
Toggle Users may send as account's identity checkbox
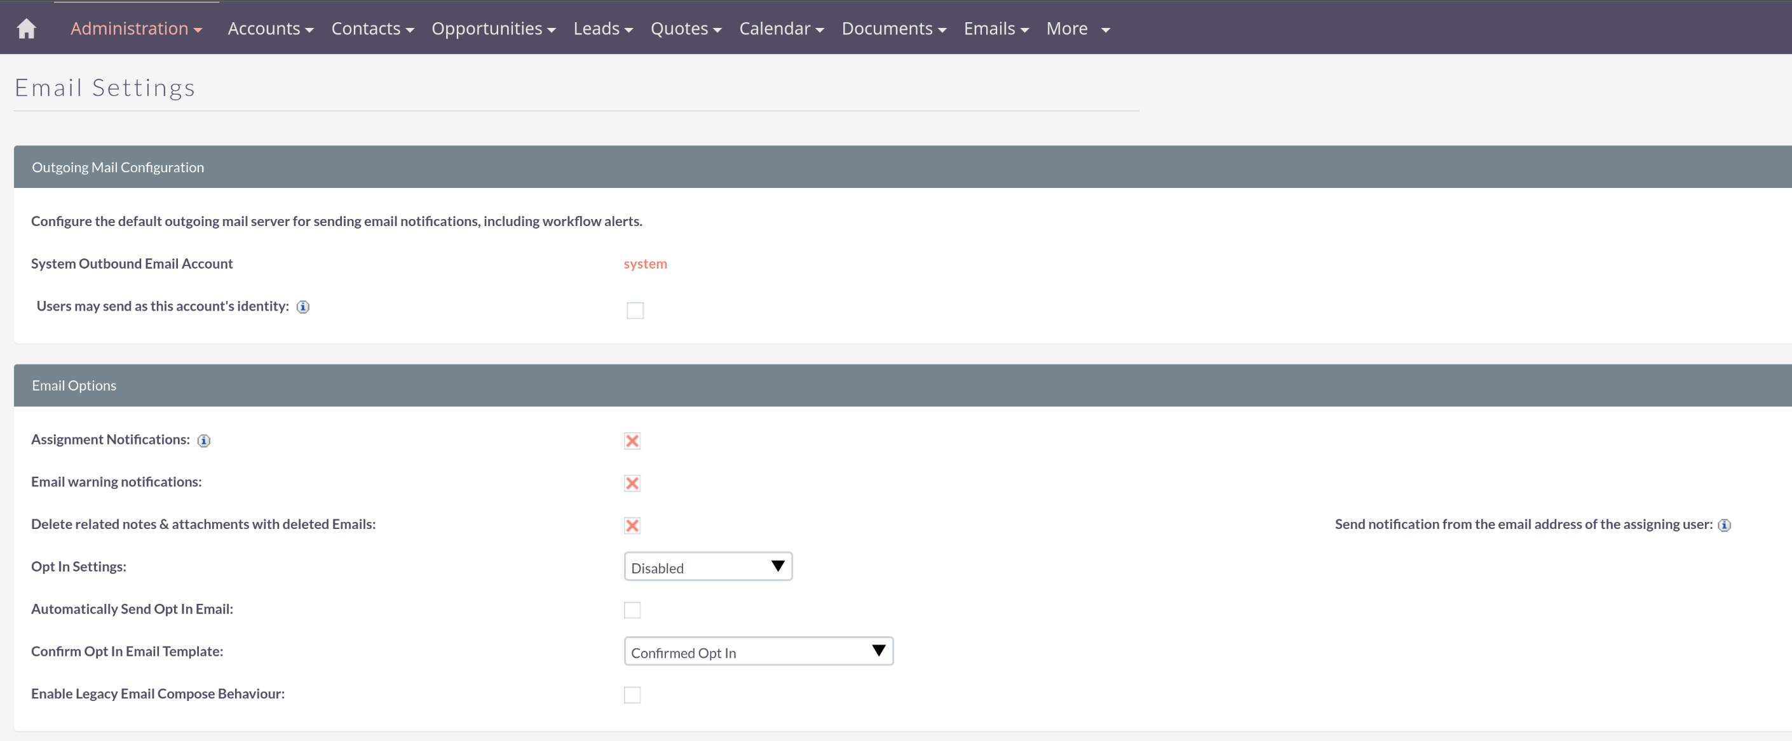(634, 310)
